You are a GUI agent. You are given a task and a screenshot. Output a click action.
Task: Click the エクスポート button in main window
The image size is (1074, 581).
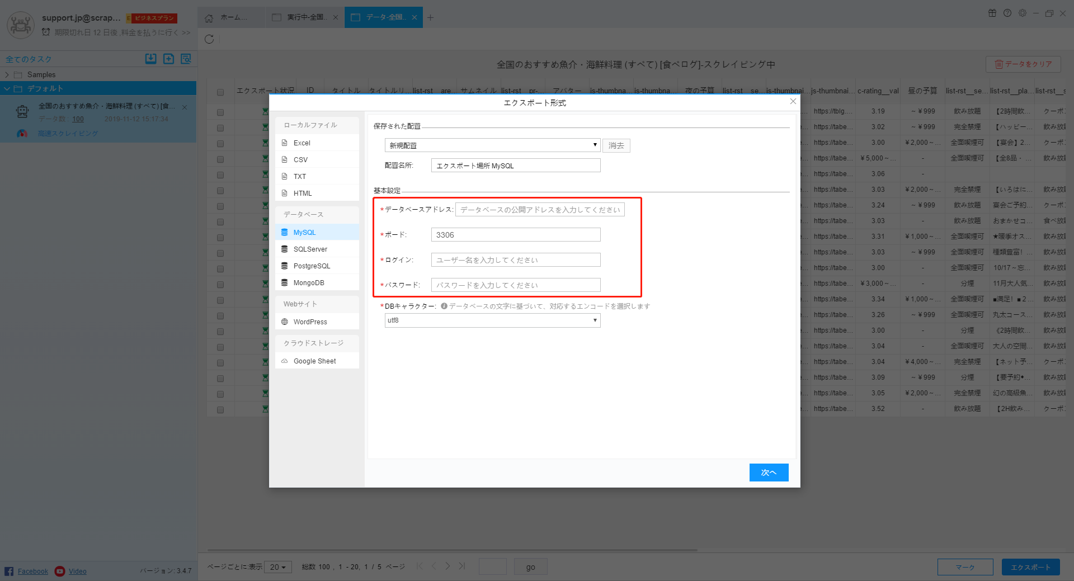(1030, 567)
